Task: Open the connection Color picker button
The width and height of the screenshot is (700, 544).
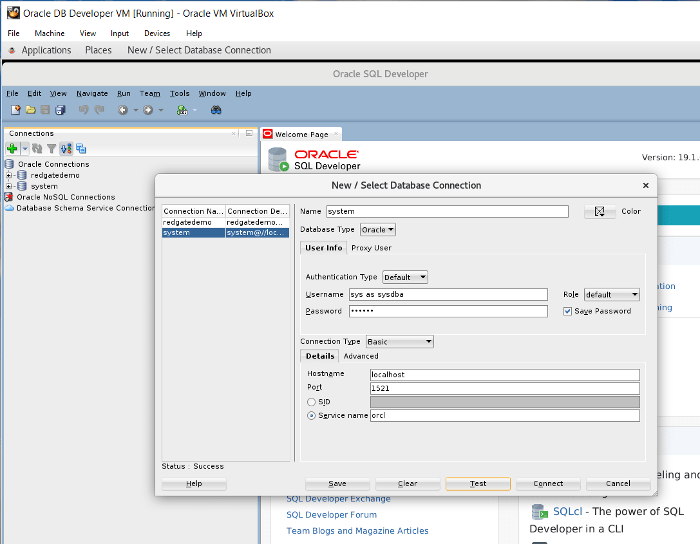Action: (600, 211)
